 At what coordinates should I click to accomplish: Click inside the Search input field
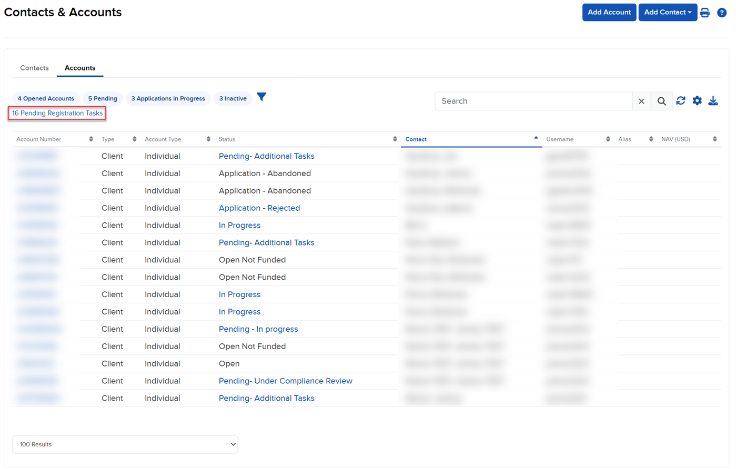(x=533, y=100)
